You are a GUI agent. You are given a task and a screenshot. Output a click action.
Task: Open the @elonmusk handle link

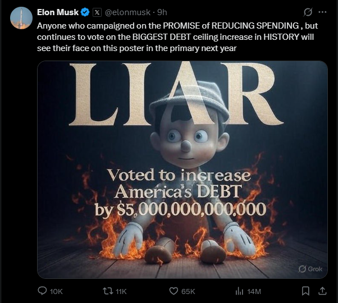127,12
